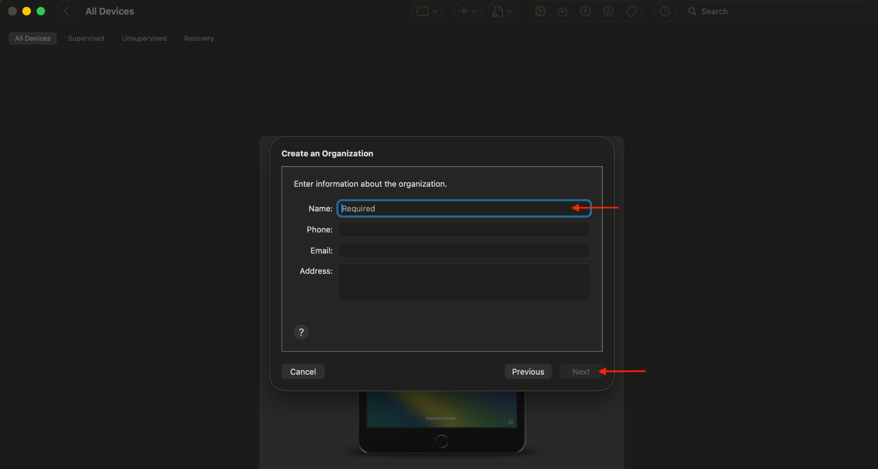Open the Blueprints document dropdown
Image resolution: width=878 pixels, height=469 pixels.
(502, 12)
